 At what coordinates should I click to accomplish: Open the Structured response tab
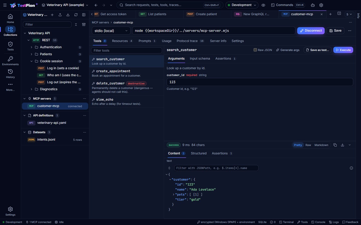click(x=199, y=153)
